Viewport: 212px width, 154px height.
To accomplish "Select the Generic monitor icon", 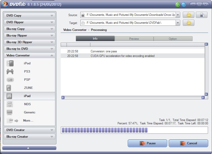I will (9, 112).
